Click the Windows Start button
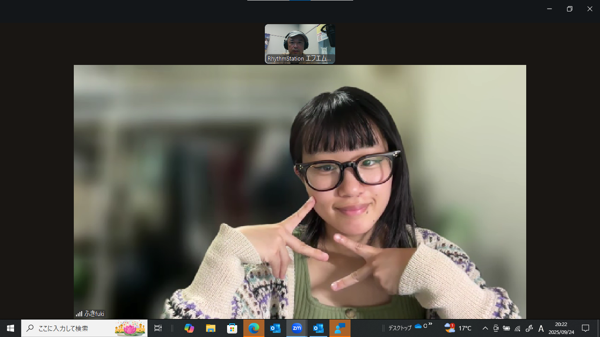Image resolution: width=600 pixels, height=337 pixels. [11, 328]
